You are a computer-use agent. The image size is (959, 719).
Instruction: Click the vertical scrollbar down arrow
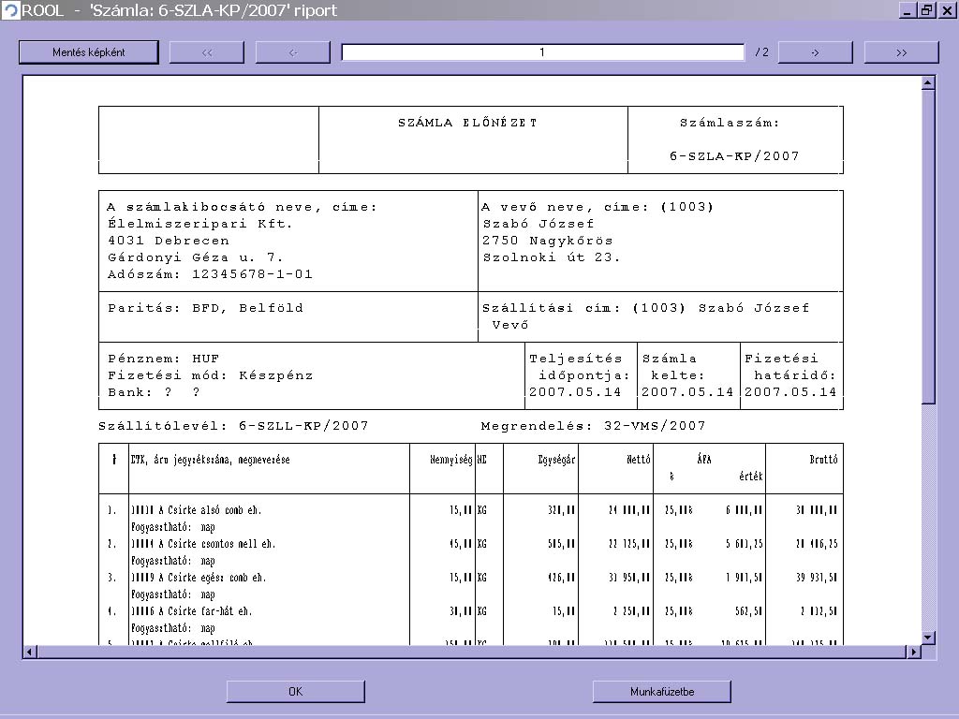[928, 638]
